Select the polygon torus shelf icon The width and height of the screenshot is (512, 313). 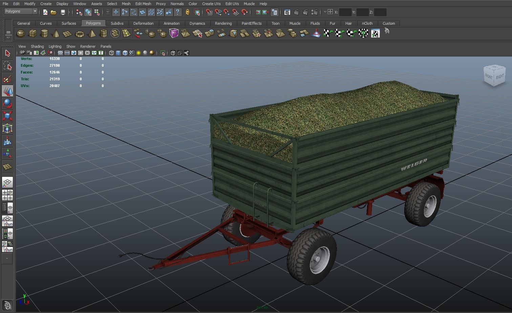pos(80,34)
